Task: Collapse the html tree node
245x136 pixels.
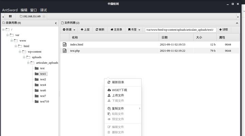Action: pos(16,46)
